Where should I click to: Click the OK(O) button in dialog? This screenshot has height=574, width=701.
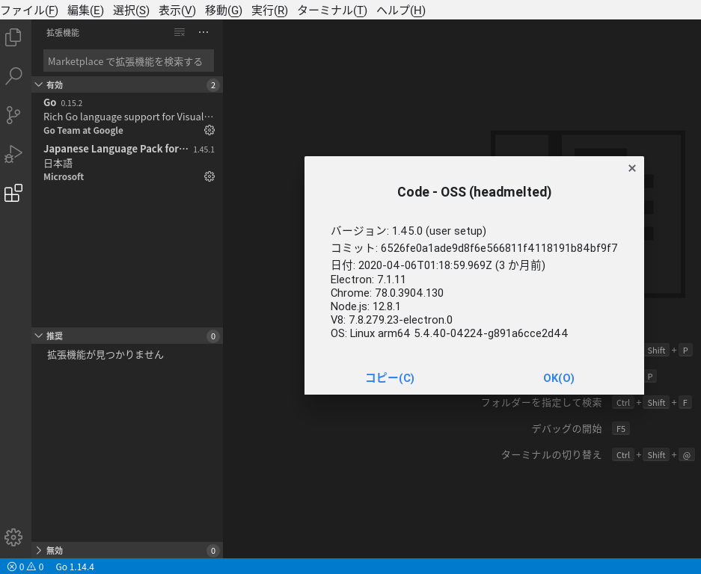click(x=559, y=378)
